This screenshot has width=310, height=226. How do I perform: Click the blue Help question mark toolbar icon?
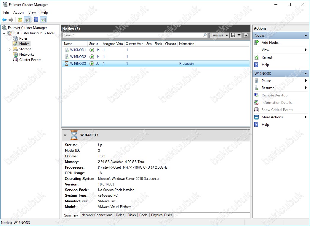[36, 20]
